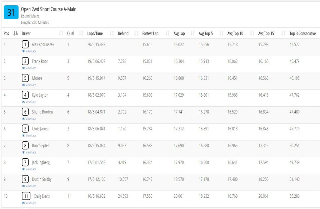Click the Top 3 Consecutive column header
The width and height of the screenshot is (320, 209).
[x=302, y=33]
